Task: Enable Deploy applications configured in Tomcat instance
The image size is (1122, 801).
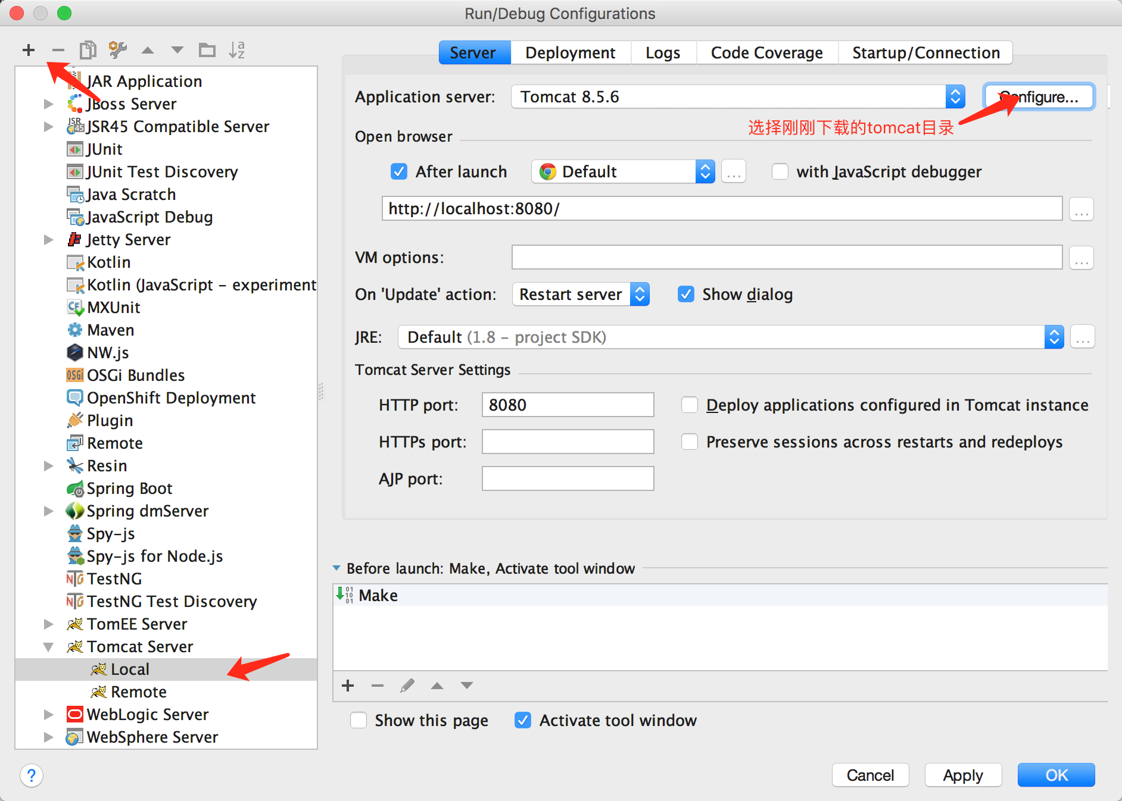Action: pyautogui.click(x=690, y=405)
